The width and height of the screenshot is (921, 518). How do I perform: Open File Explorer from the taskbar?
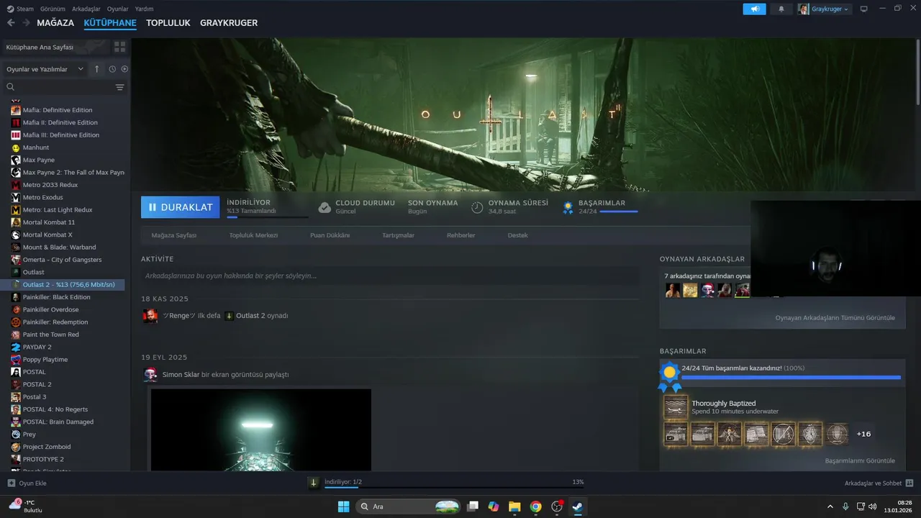click(x=514, y=506)
